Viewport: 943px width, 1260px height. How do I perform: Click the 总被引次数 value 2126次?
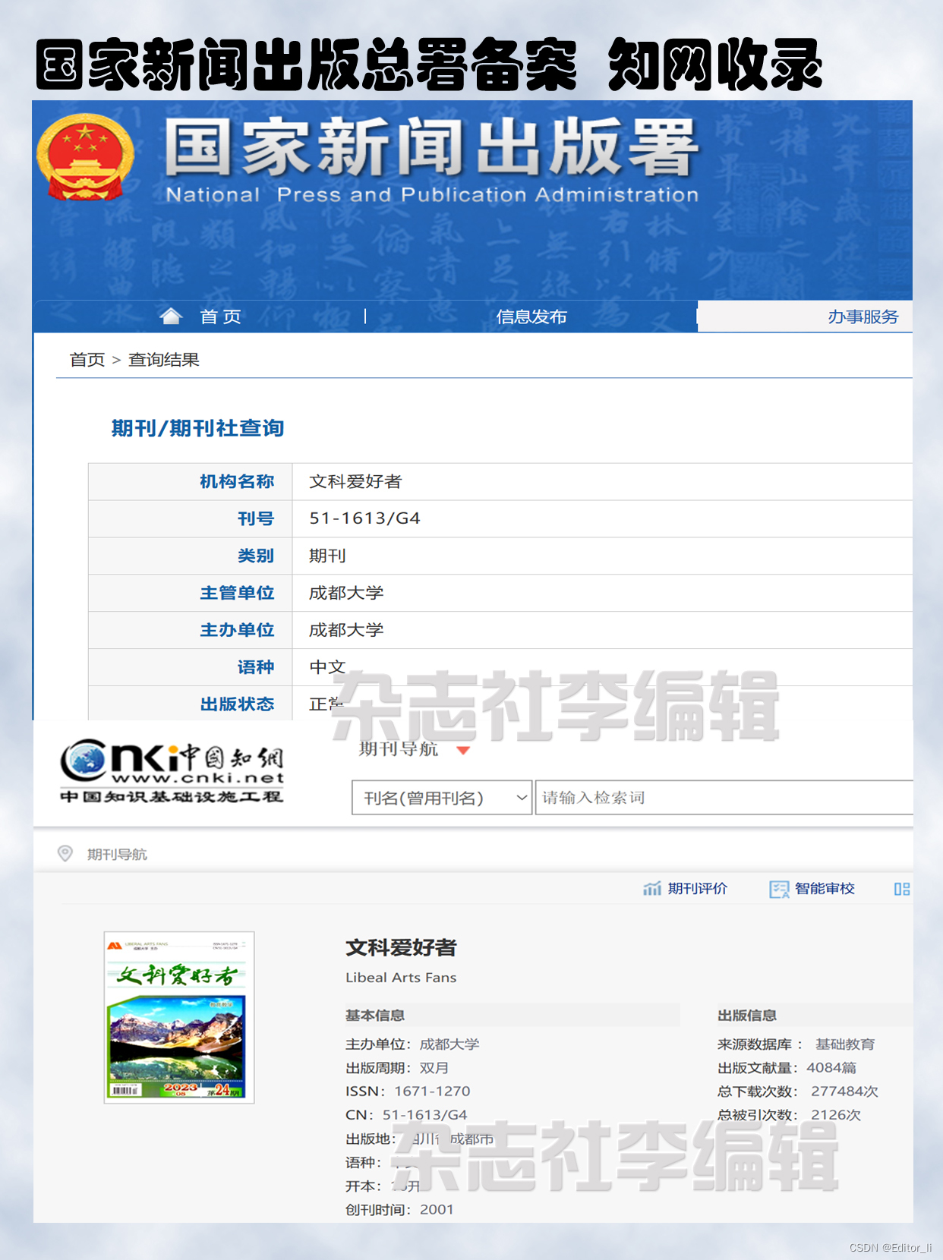coord(836,1114)
